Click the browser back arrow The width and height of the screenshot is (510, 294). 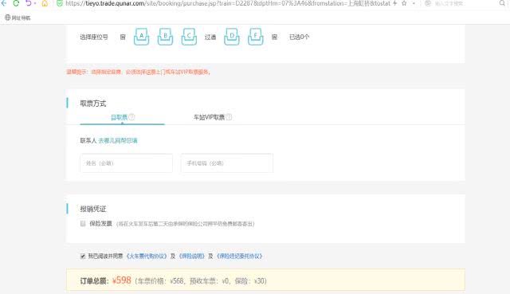4,3
